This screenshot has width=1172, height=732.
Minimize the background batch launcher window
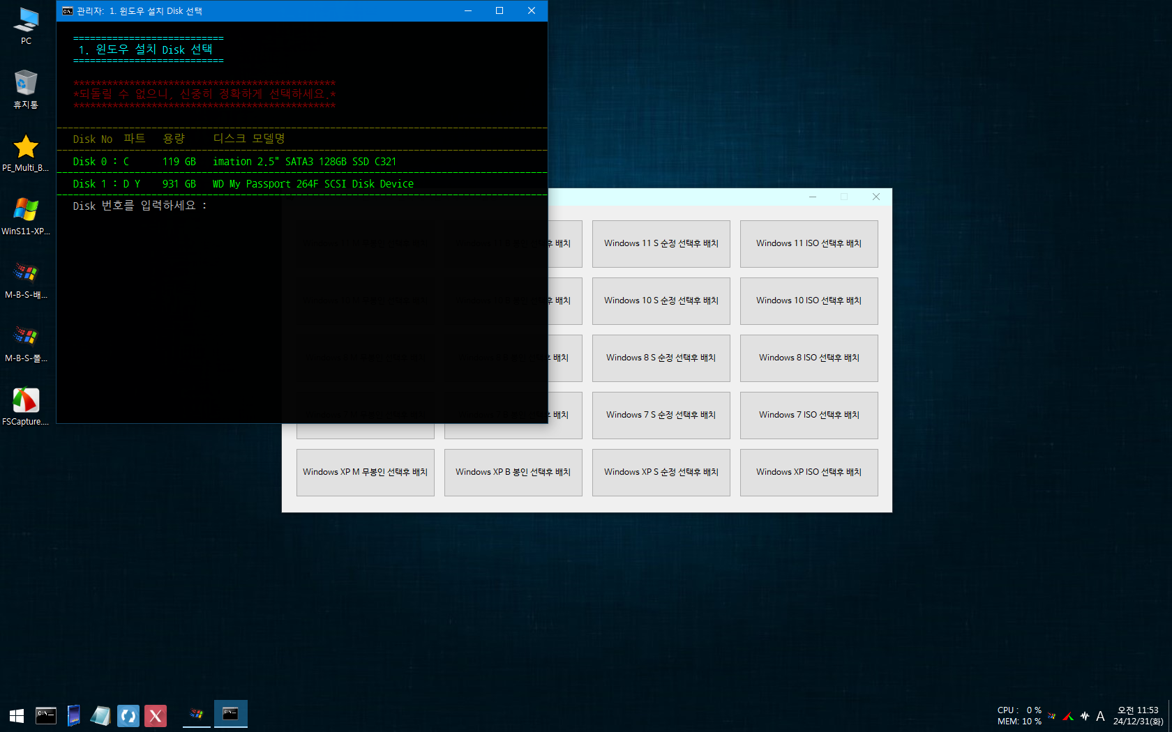tap(813, 197)
